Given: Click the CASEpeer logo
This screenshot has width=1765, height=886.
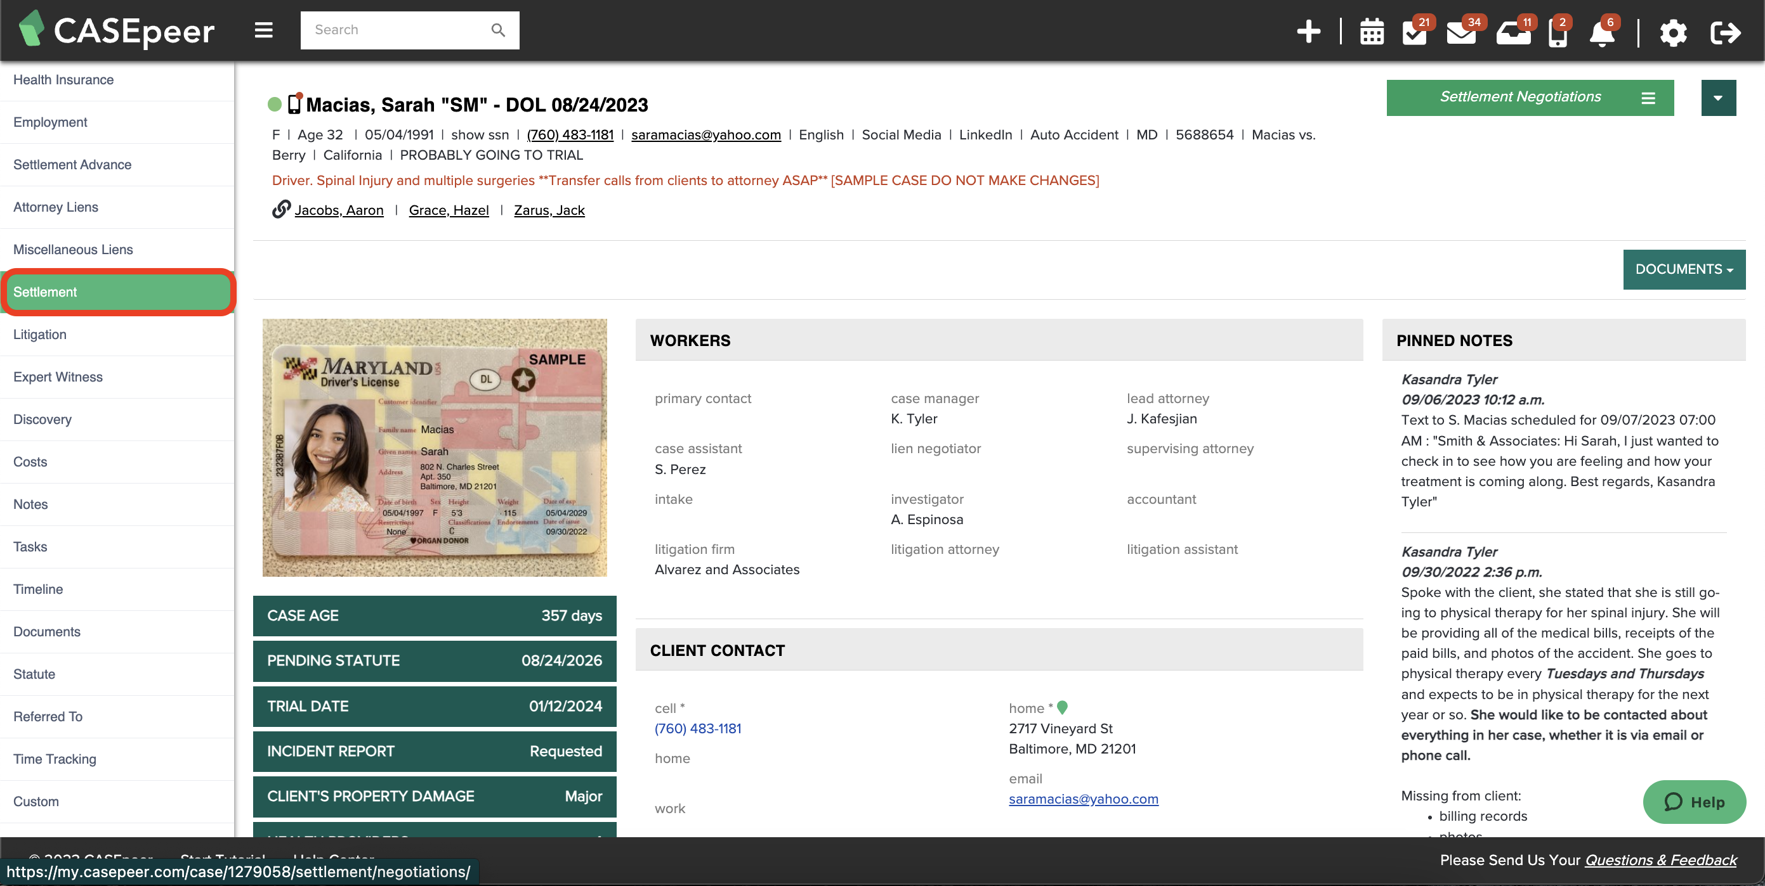Looking at the screenshot, I should tap(117, 30).
